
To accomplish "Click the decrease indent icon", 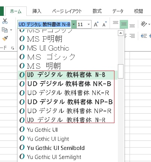I will pyautogui.click(x=144, y=36).
